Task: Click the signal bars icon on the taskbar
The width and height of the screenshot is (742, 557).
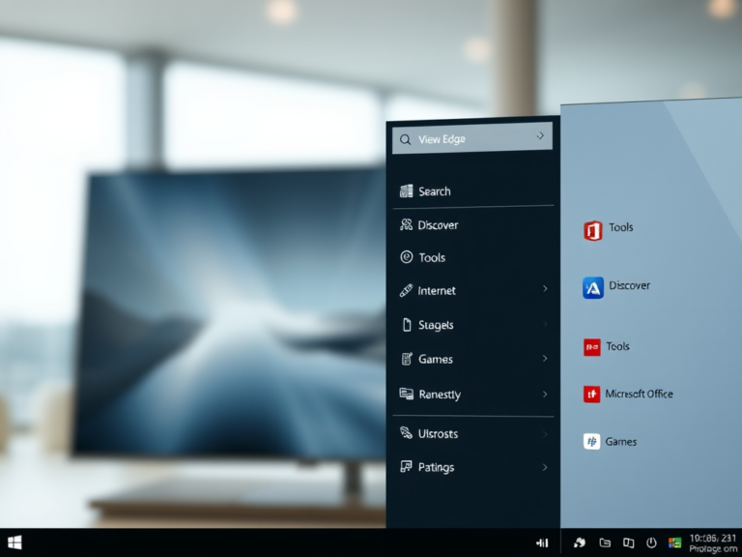Action: 542,543
